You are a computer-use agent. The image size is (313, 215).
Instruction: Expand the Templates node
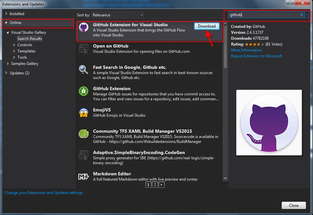[x=14, y=51]
